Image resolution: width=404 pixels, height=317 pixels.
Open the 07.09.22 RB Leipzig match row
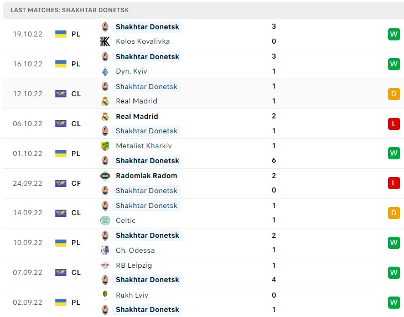point(202,273)
